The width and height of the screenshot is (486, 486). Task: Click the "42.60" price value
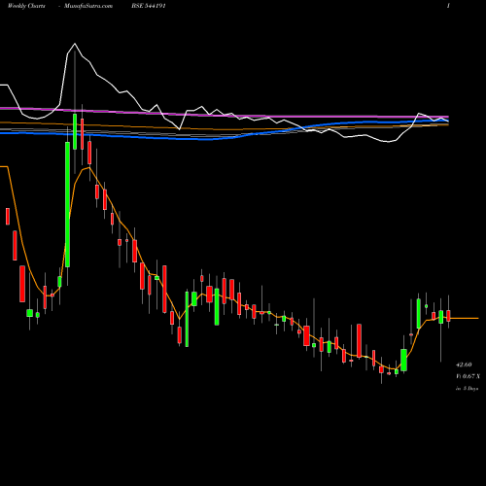(x=464, y=364)
